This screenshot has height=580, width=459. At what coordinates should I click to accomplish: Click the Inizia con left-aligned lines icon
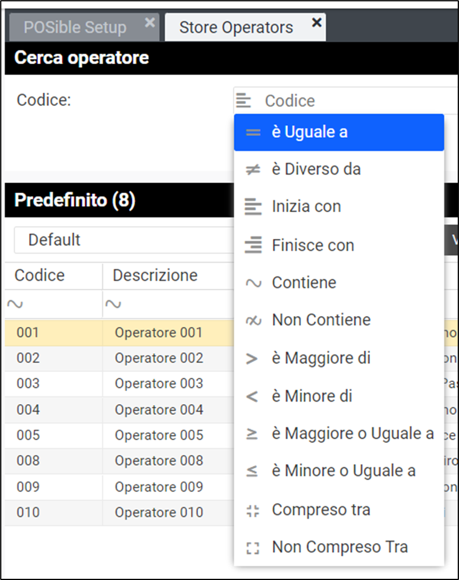[253, 207]
